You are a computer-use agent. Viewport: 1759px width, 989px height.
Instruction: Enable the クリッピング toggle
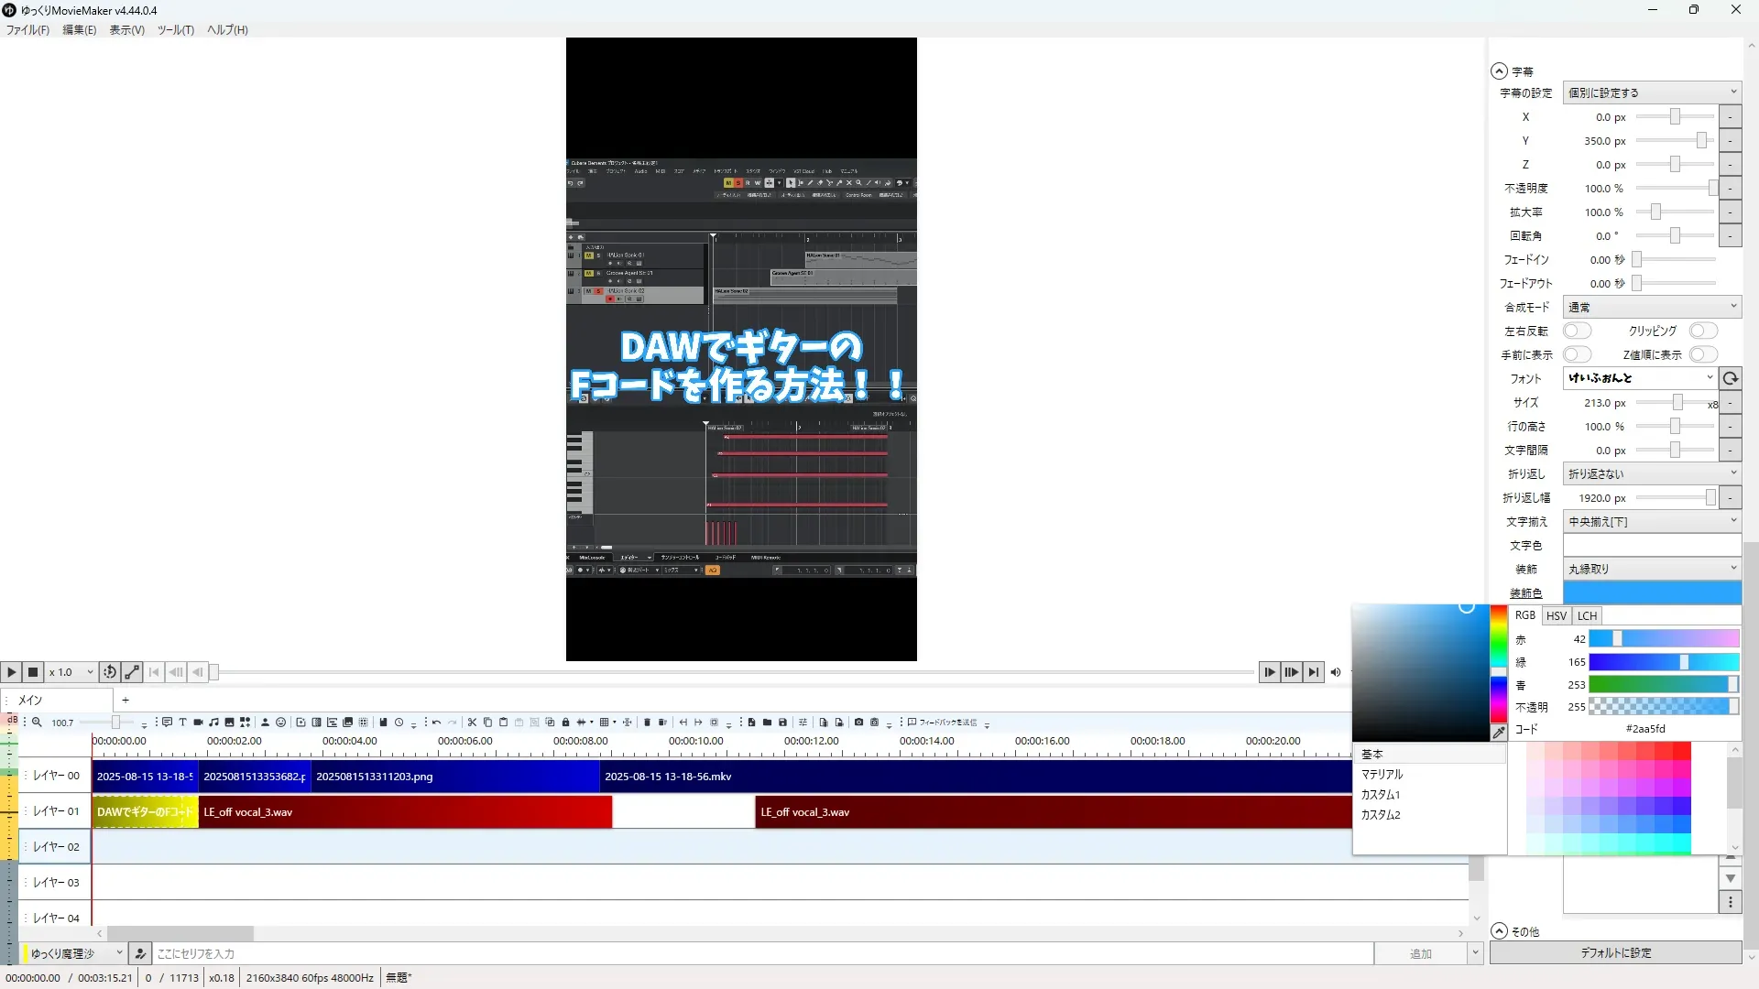[1702, 331]
